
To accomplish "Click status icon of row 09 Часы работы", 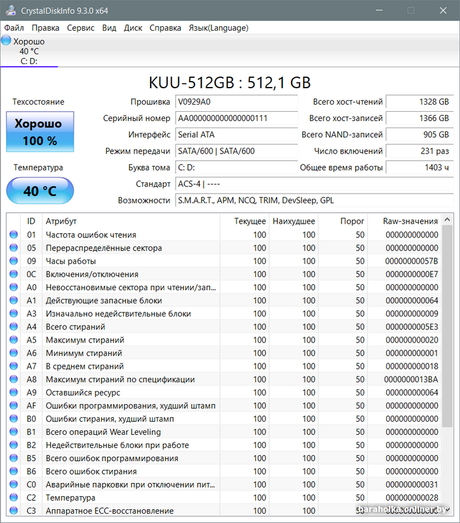I will tap(14, 261).
